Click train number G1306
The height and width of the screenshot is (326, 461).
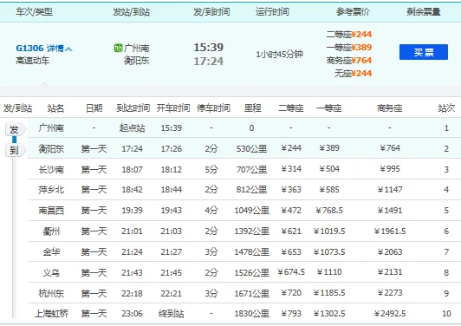(29, 48)
